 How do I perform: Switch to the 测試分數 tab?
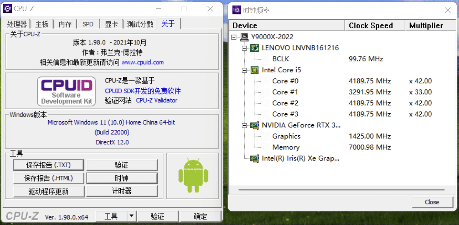pyautogui.click(x=139, y=24)
